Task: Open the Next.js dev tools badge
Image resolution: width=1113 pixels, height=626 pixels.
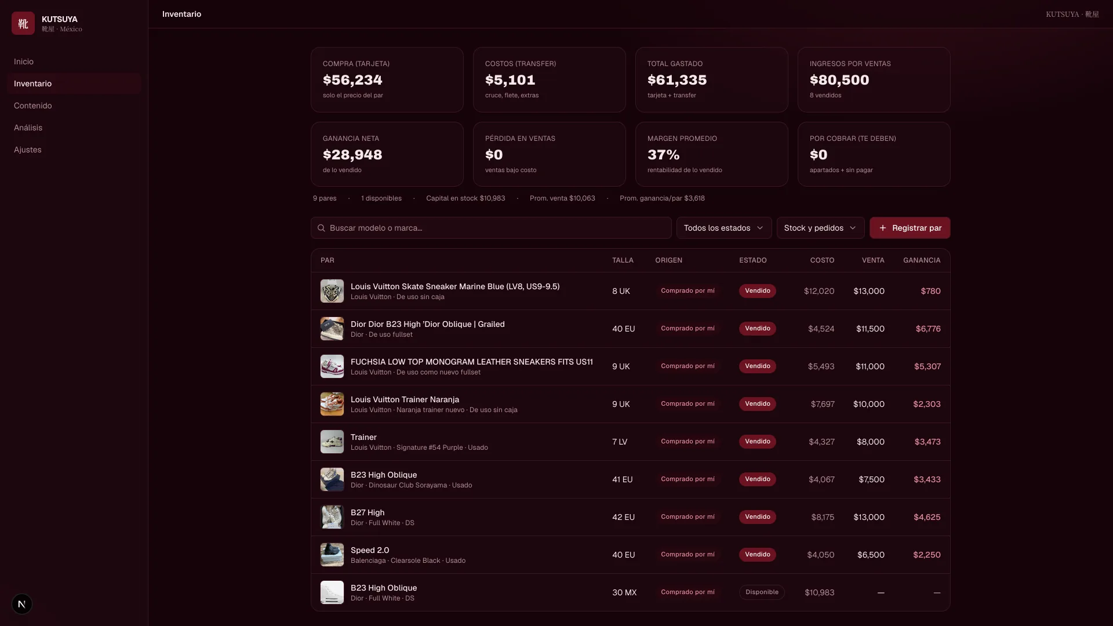Action: pos(22,604)
